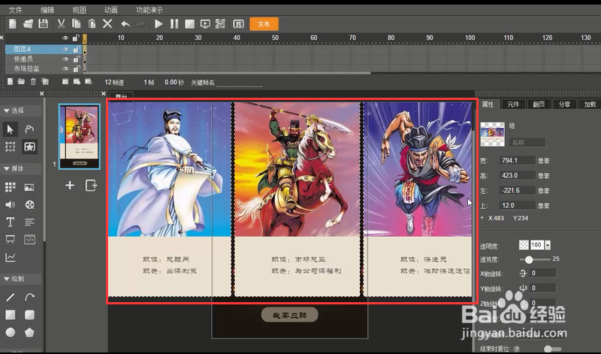The height and width of the screenshot is (354, 601).
Task: Toggle all layers visibility eye header
Action: (65, 38)
